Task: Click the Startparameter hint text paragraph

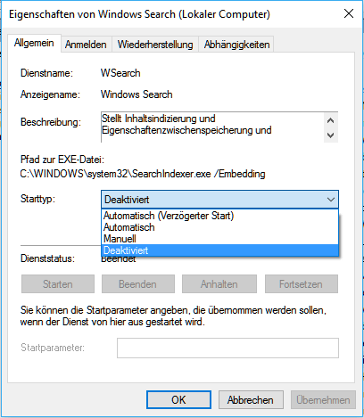Action: 173,316
